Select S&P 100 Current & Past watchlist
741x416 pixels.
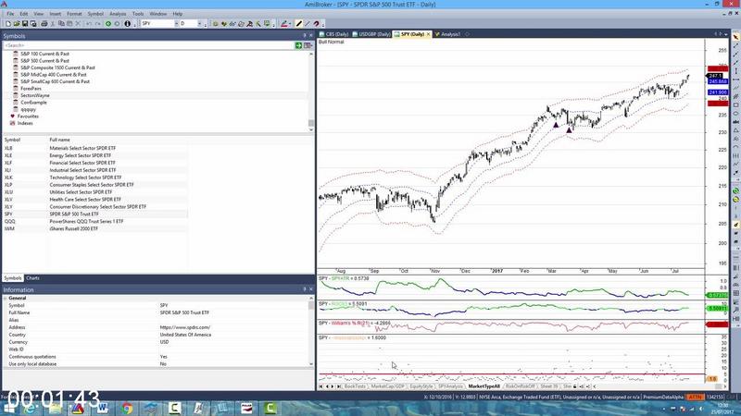(x=44, y=54)
